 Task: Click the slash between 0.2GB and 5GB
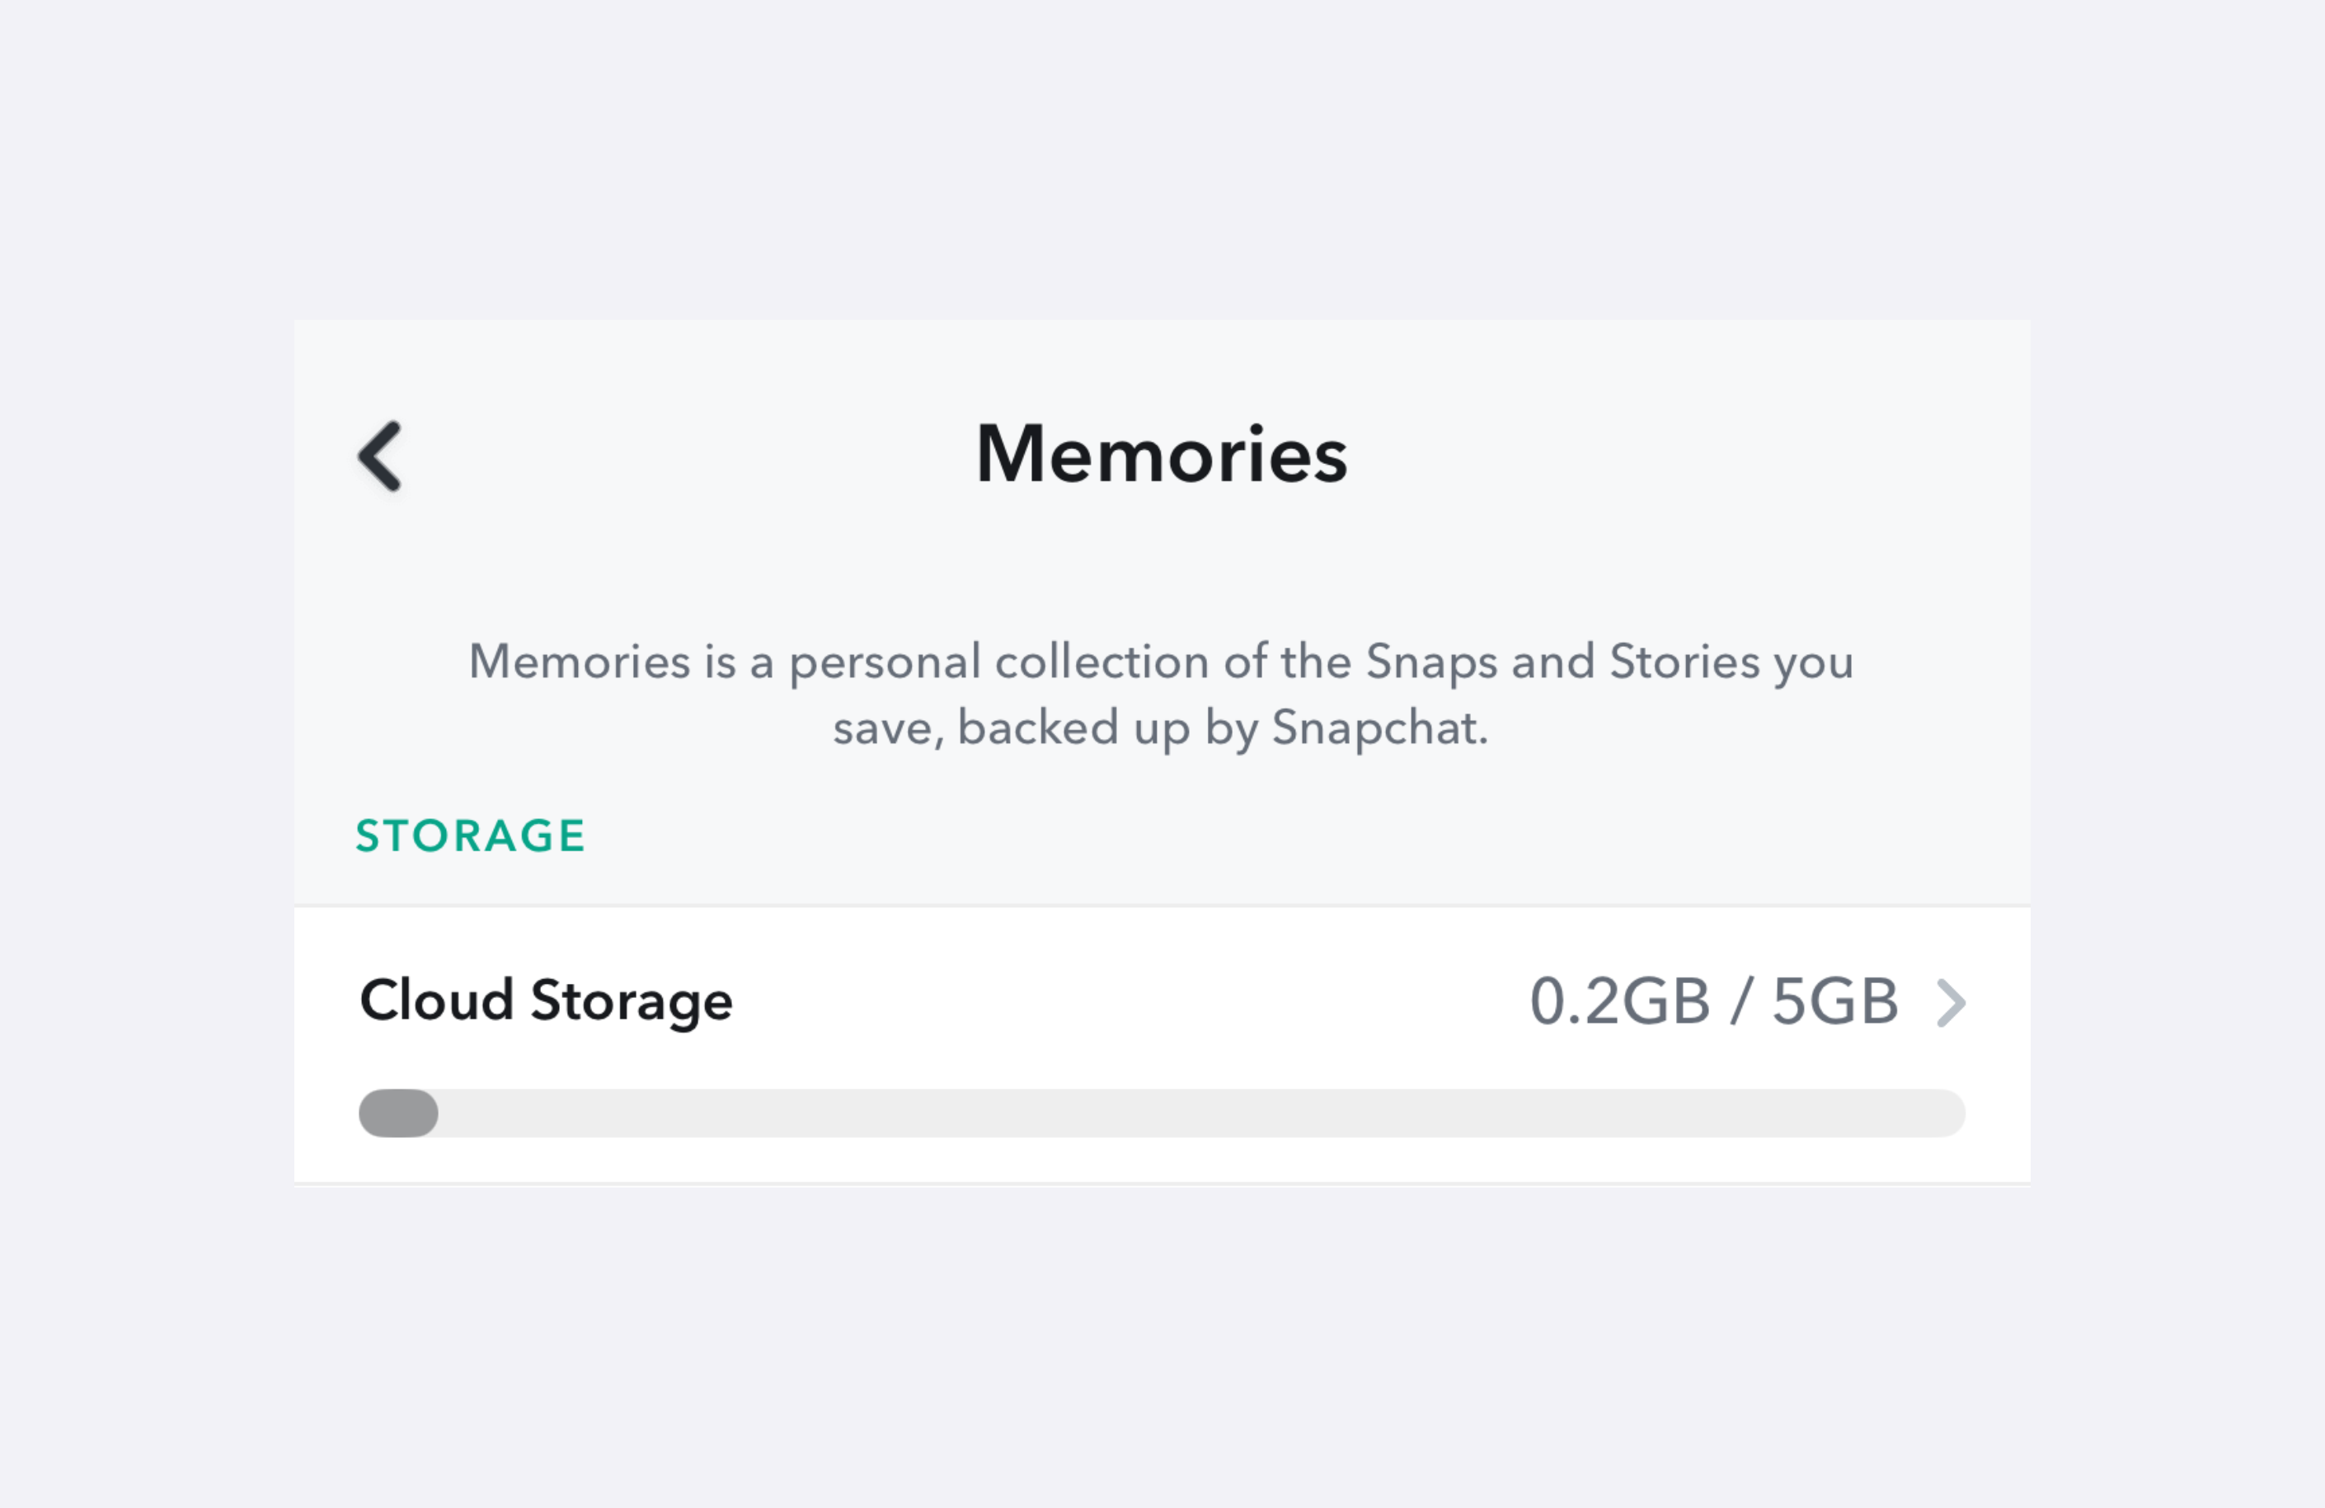click(1740, 1002)
